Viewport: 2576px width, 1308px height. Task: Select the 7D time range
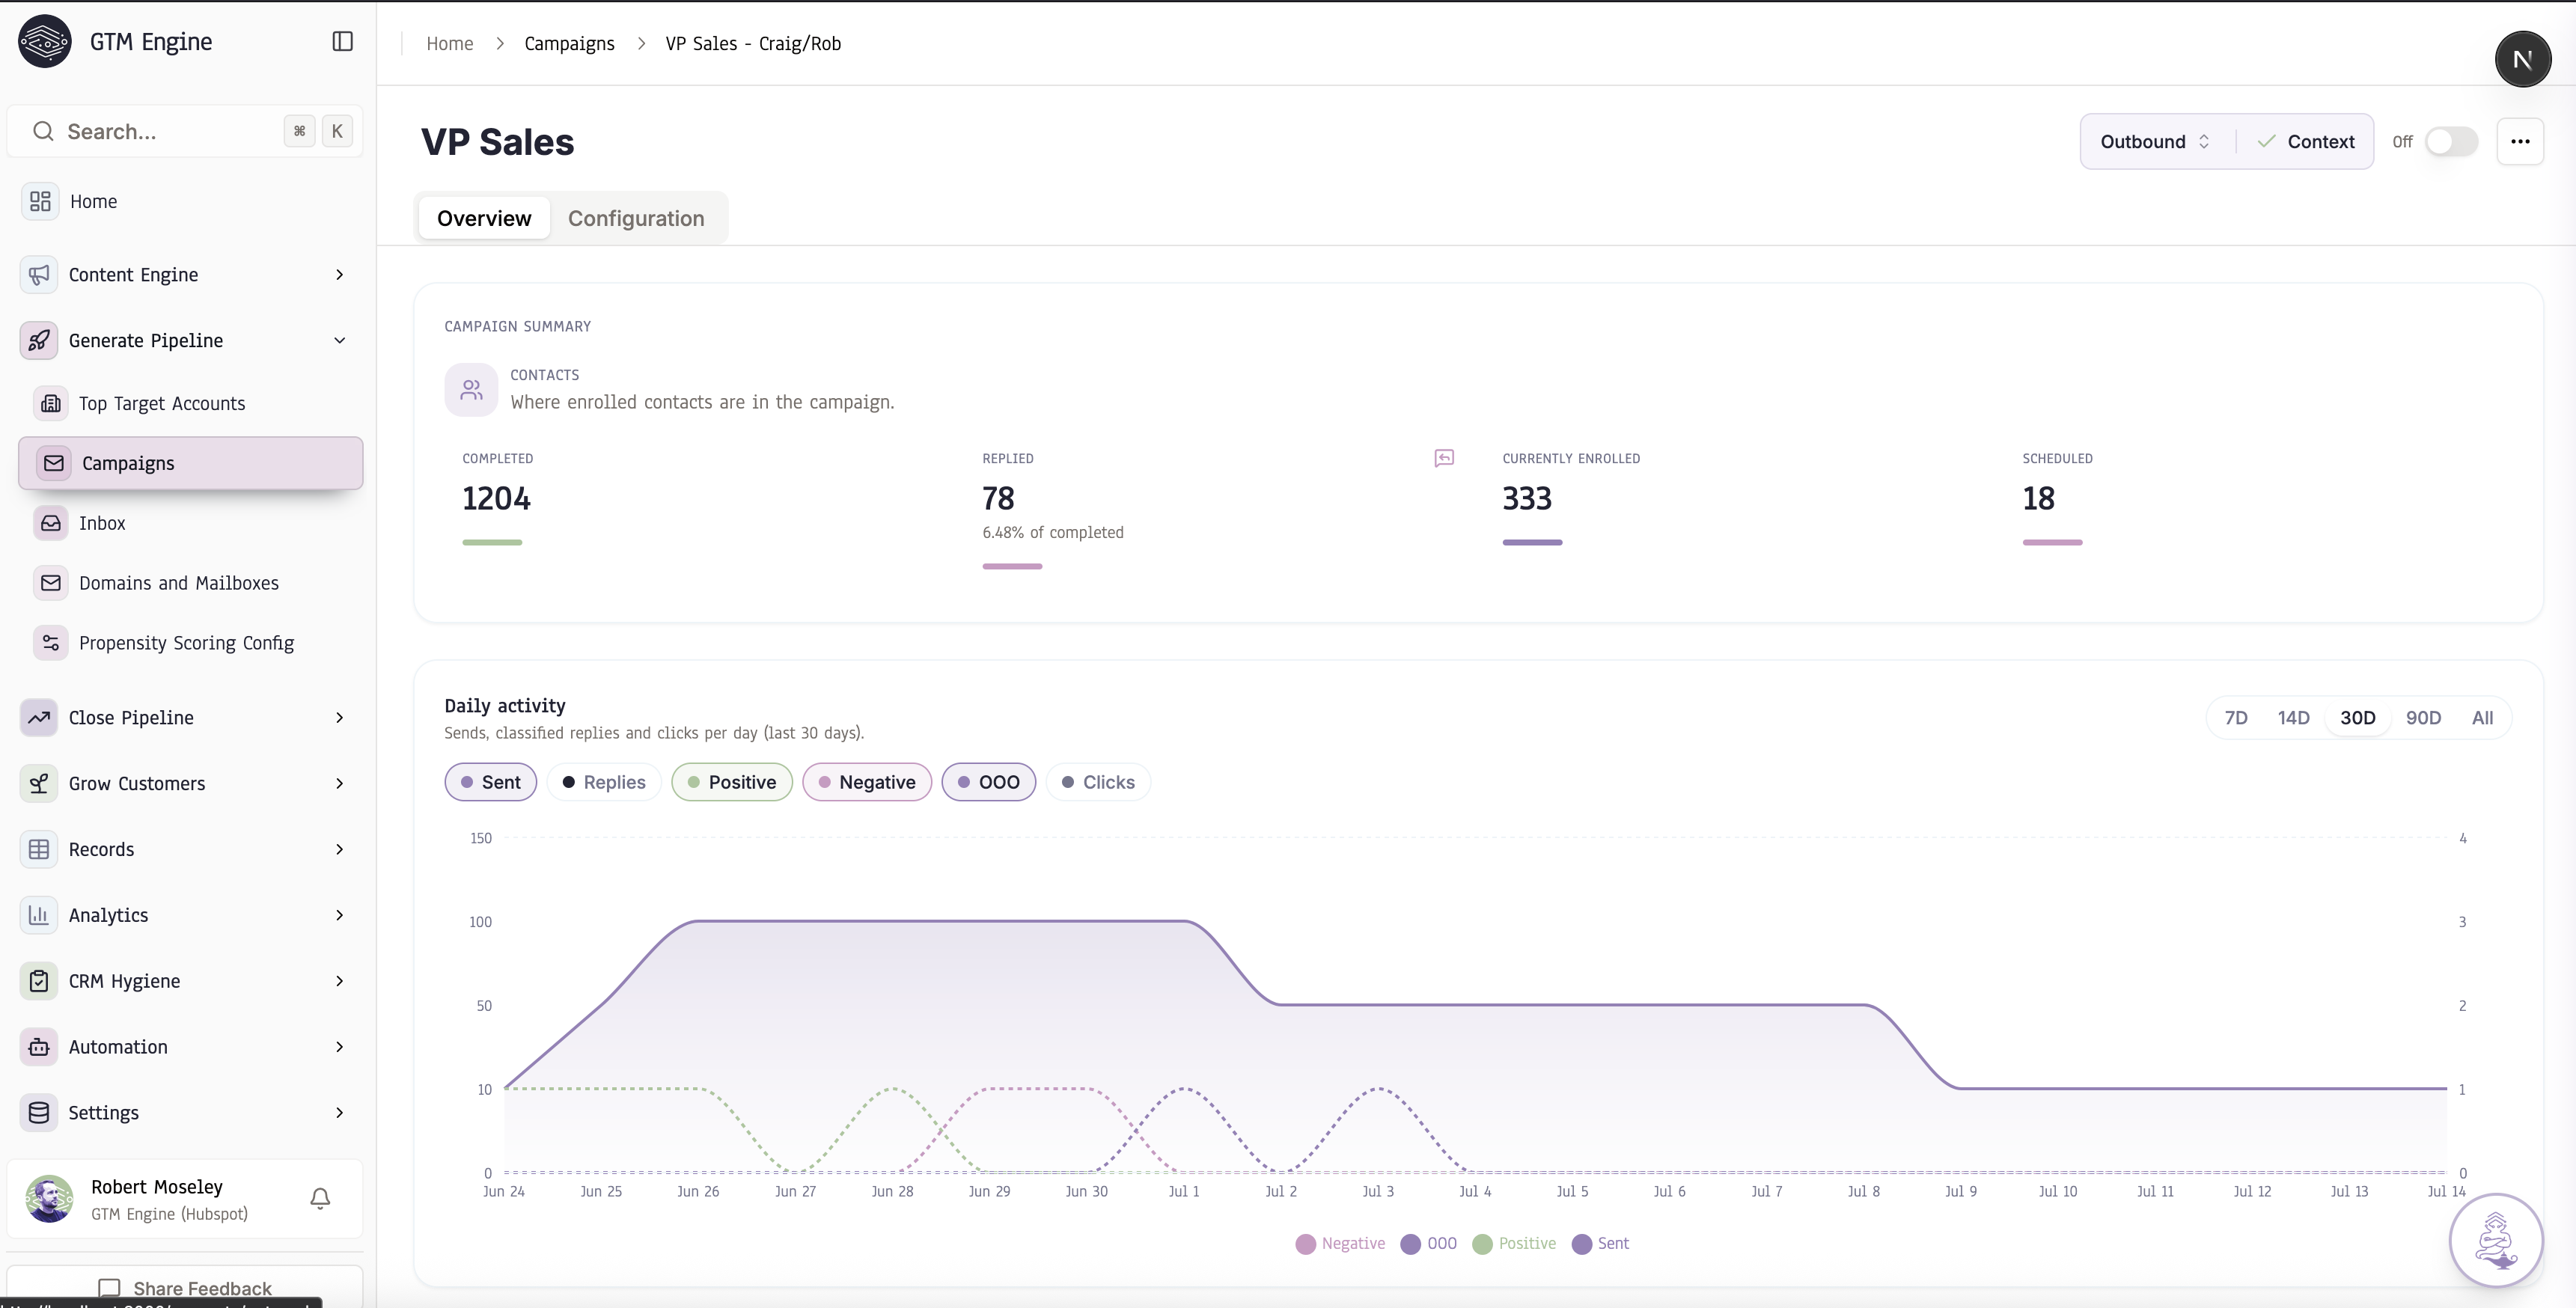click(2236, 718)
